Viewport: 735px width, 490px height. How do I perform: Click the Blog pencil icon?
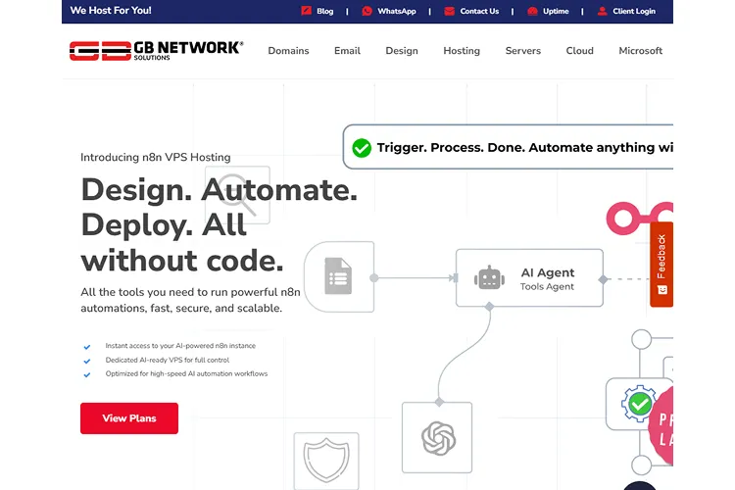click(306, 11)
